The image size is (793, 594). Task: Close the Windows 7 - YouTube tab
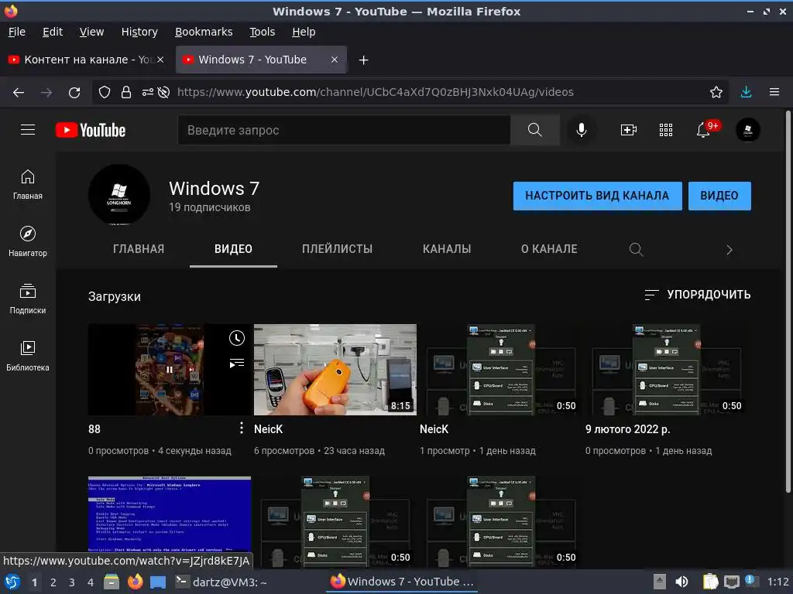click(x=335, y=60)
